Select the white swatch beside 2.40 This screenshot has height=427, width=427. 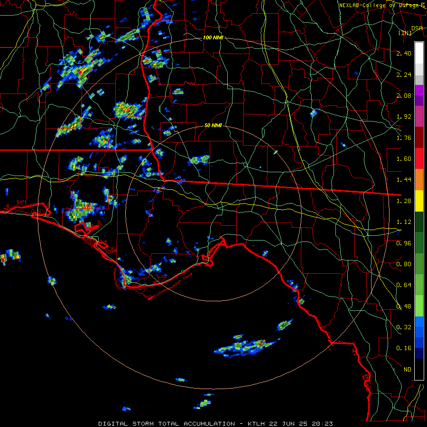click(419, 53)
